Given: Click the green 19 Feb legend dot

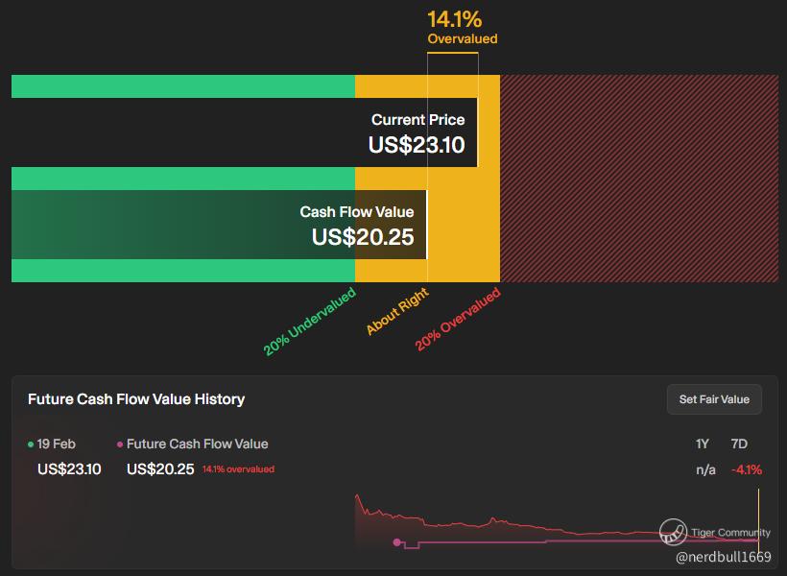Looking at the screenshot, I should [x=31, y=444].
